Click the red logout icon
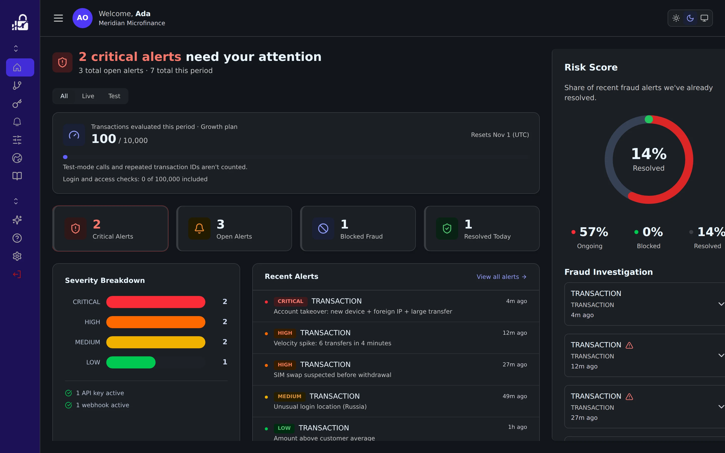 [x=17, y=274]
